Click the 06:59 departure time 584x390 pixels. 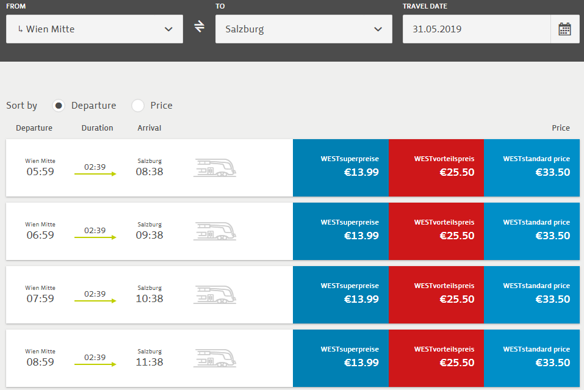40,235
